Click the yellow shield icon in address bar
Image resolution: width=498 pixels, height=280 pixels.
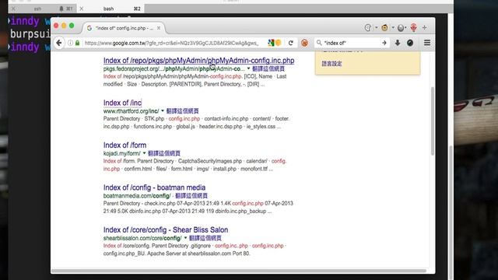click(279, 43)
